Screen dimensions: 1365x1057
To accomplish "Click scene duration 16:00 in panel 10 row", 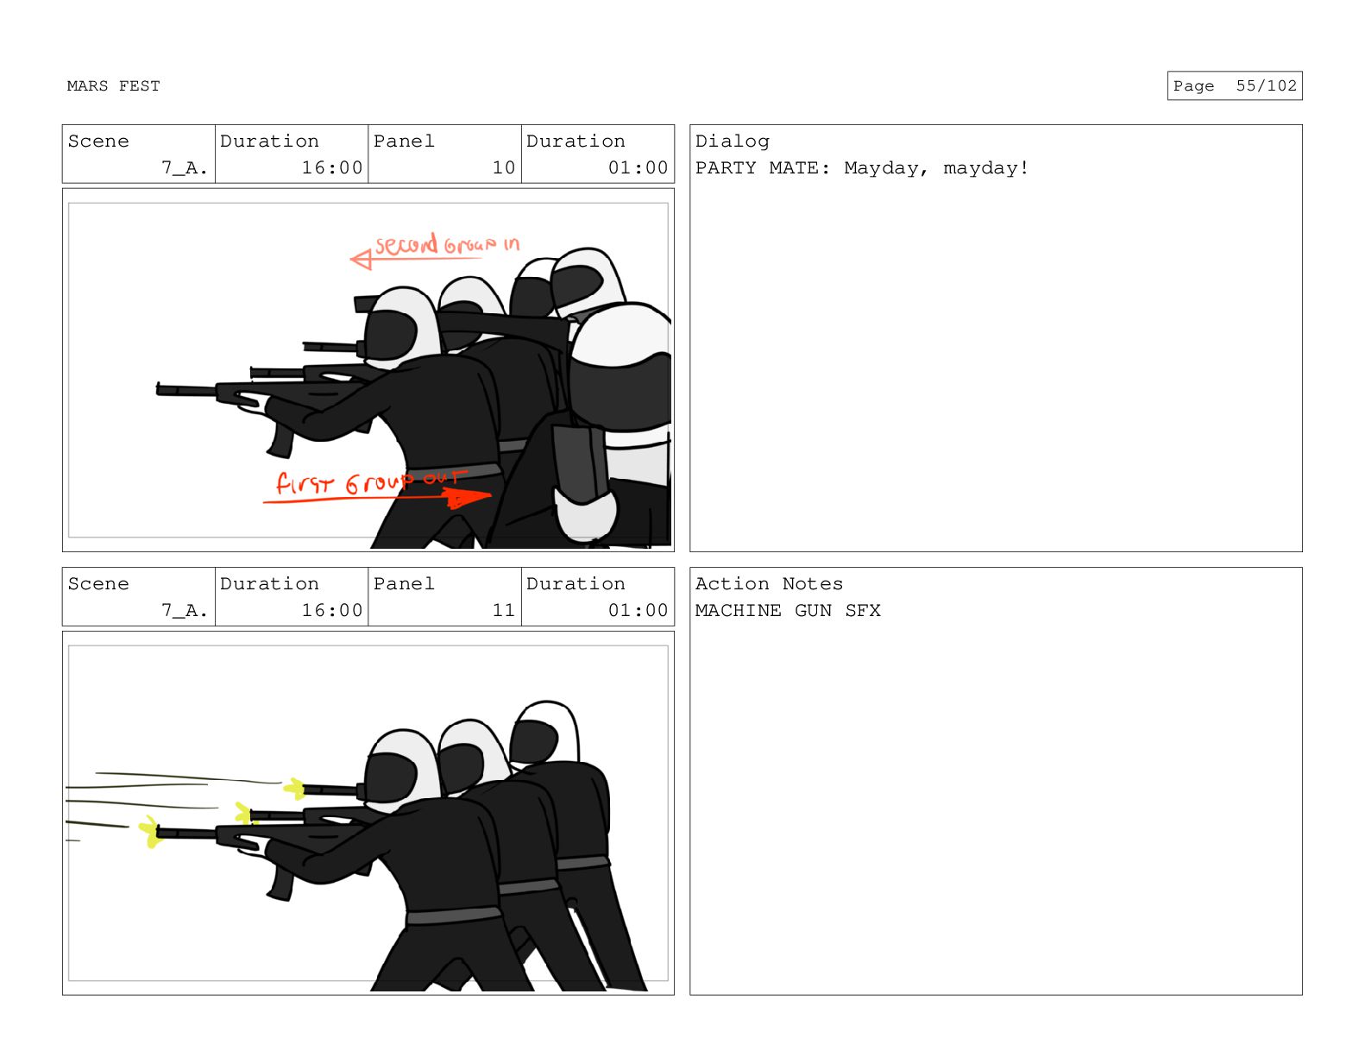I will 332,168.
